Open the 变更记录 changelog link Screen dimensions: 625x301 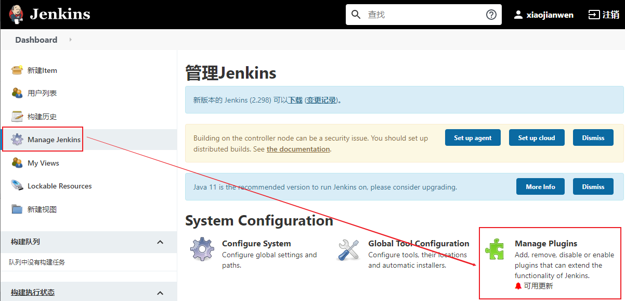pyautogui.click(x=321, y=100)
